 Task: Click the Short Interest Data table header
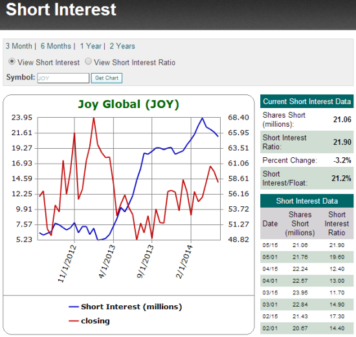[x=307, y=201]
